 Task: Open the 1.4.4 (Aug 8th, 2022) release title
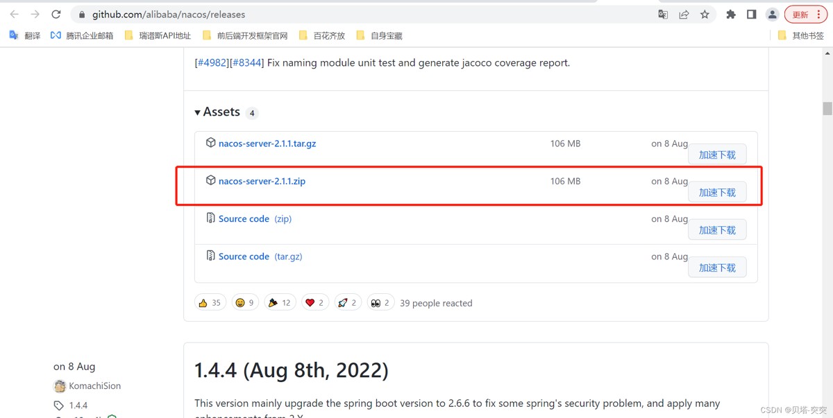292,370
